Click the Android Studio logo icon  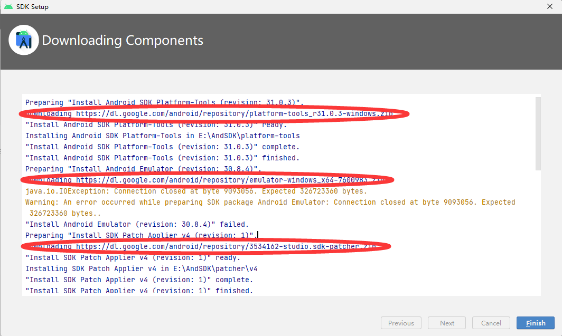tap(23, 40)
